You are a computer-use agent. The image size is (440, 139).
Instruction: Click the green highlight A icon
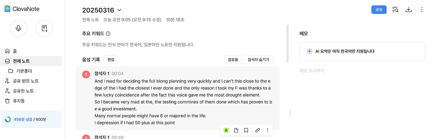point(226,130)
